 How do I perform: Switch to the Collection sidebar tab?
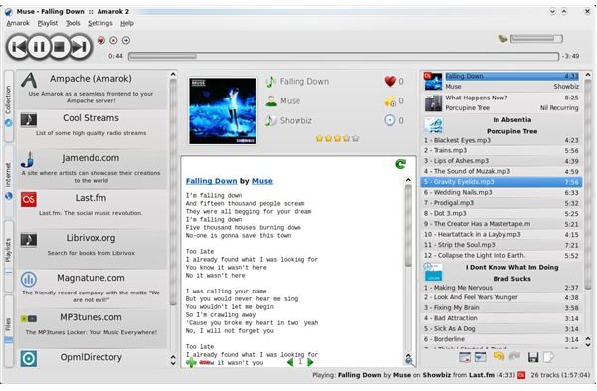8,105
